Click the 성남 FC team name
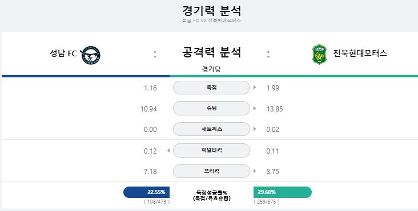The image size is (418, 211). 63,53
